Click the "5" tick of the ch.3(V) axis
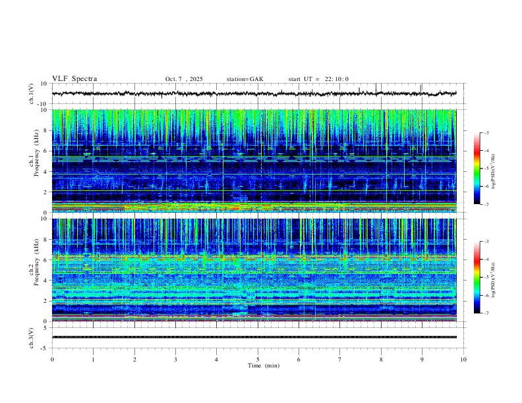This screenshot has width=522, height=403. (45, 328)
